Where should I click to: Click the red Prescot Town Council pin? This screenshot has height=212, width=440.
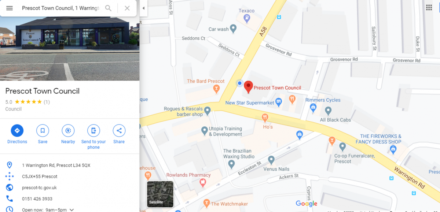coord(248,87)
